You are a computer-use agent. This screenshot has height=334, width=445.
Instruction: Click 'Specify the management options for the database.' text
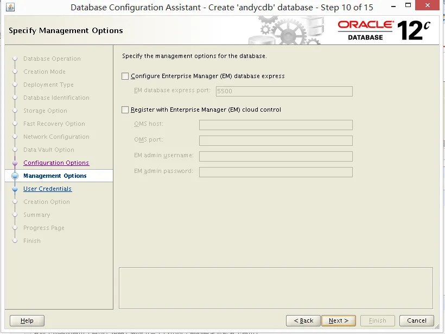[x=194, y=56]
